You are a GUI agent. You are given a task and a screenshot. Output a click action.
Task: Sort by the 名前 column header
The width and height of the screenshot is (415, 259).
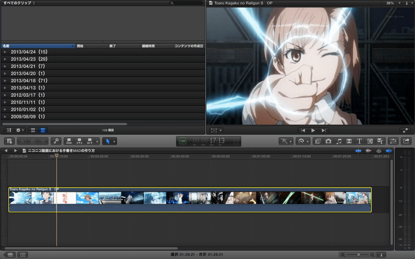(x=38, y=46)
